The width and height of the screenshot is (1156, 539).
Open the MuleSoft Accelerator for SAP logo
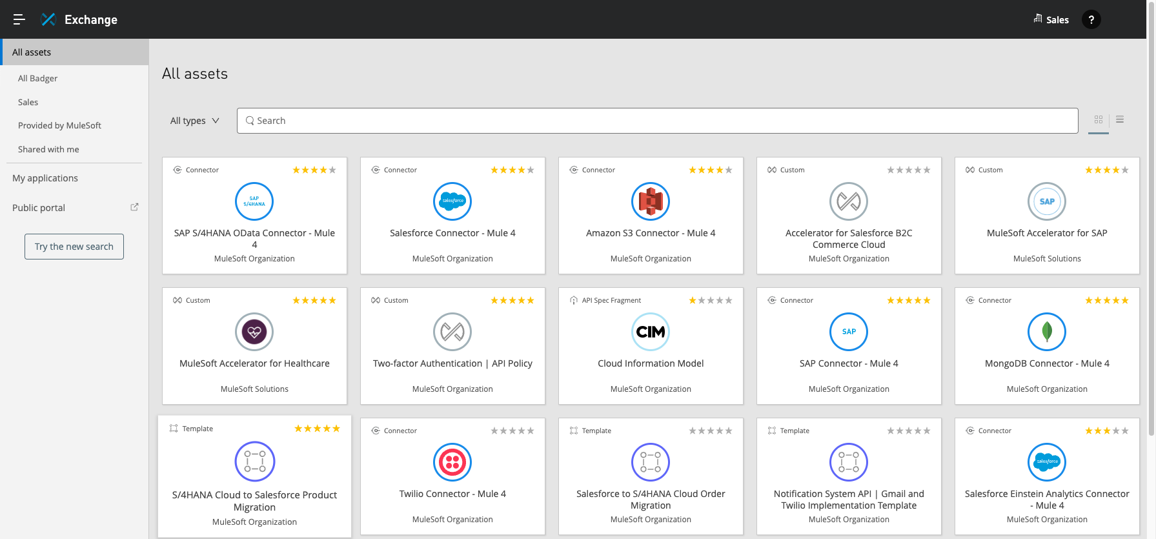click(1047, 201)
